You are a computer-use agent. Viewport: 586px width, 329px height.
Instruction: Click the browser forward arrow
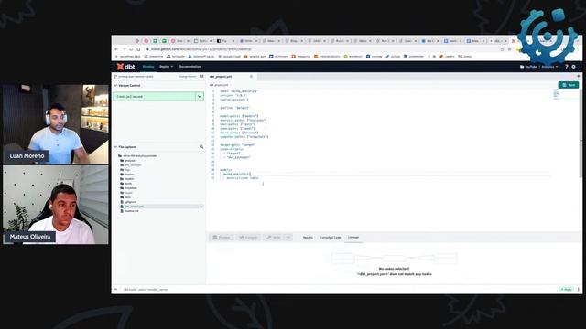[124, 49]
